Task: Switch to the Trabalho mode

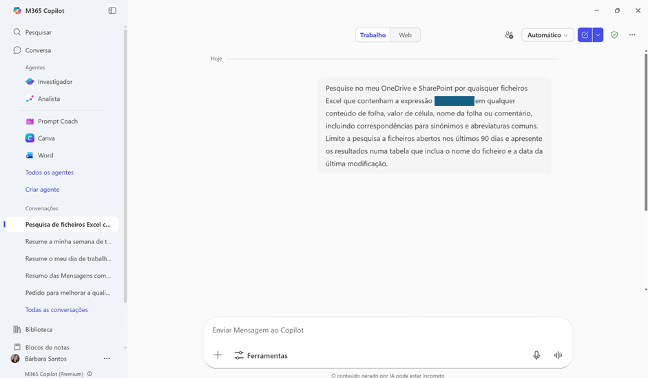Action: click(373, 35)
